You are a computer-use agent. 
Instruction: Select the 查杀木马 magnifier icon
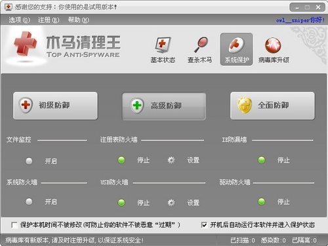pos(201,45)
